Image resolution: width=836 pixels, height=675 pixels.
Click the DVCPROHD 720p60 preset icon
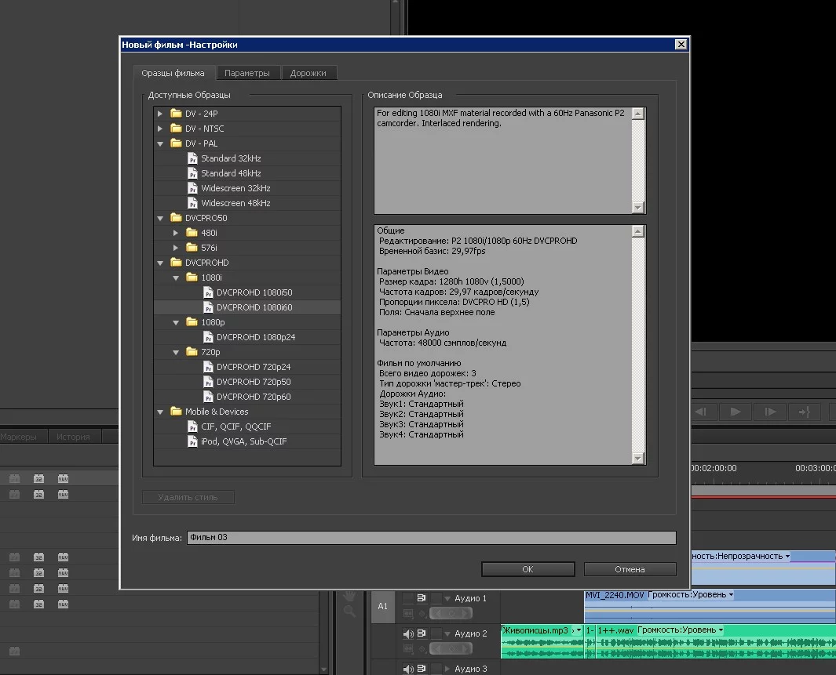(x=208, y=397)
